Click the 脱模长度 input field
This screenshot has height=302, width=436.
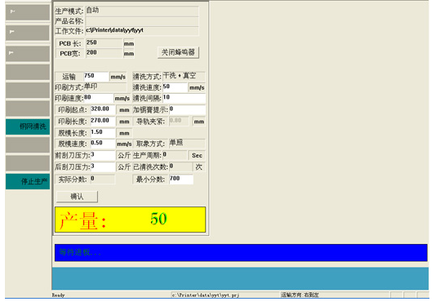click(103, 133)
